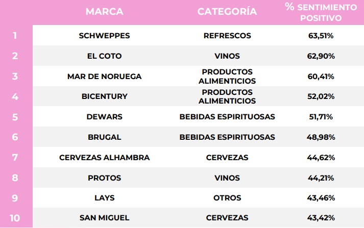Screen dimensions: 364x228
Task: Click the REFRESCOS category cell
Action: [227, 36]
